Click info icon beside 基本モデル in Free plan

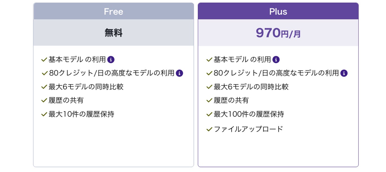(x=111, y=60)
